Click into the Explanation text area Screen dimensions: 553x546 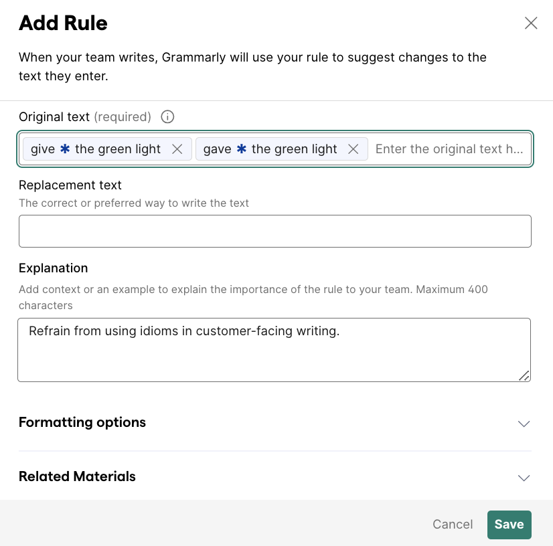coord(274,350)
